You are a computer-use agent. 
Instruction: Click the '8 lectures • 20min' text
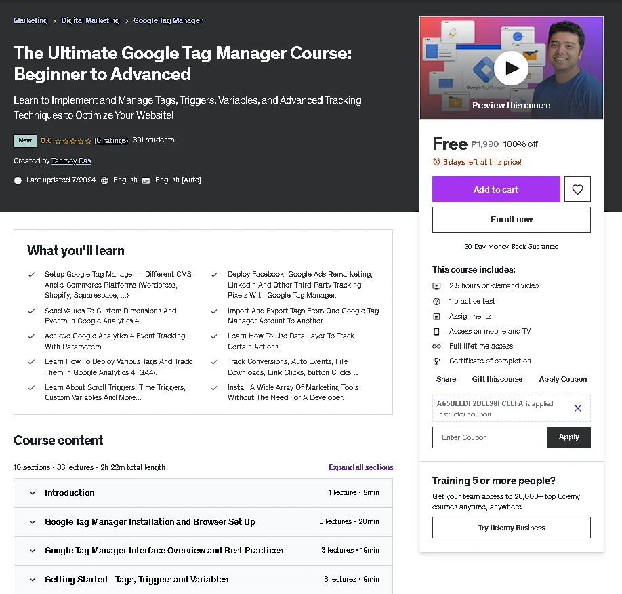click(x=349, y=521)
